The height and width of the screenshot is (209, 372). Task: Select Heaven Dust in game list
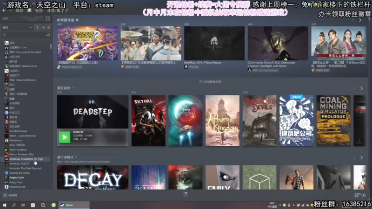tap(23, 66)
